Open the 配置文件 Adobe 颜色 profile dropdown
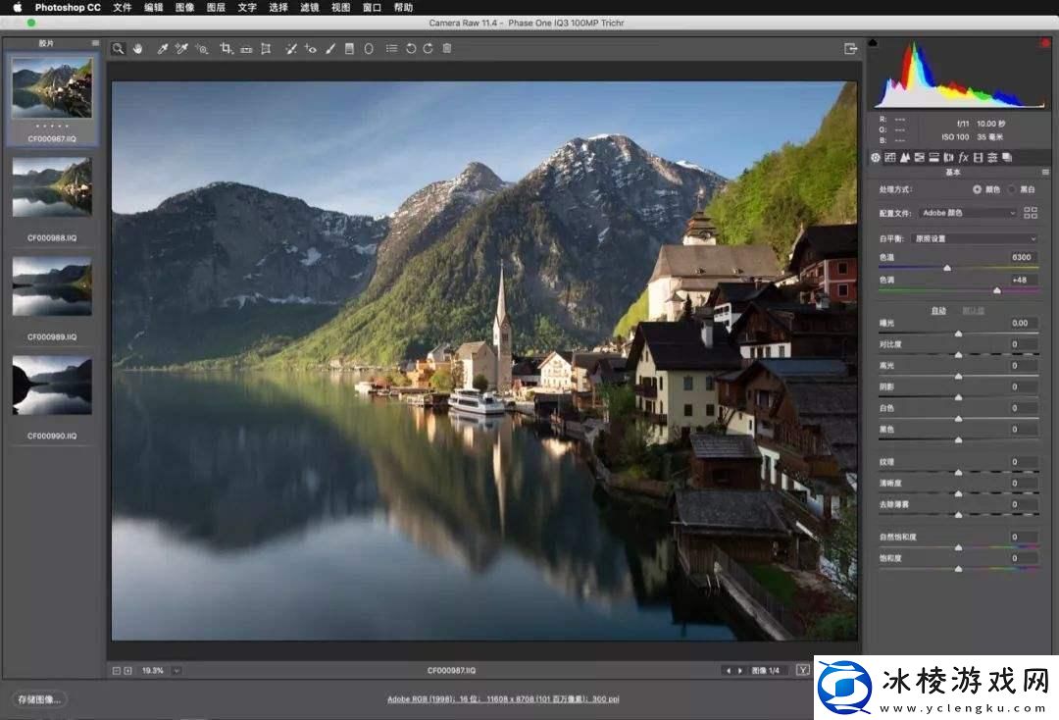Viewport: 1059px width, 720px height. 969,213
